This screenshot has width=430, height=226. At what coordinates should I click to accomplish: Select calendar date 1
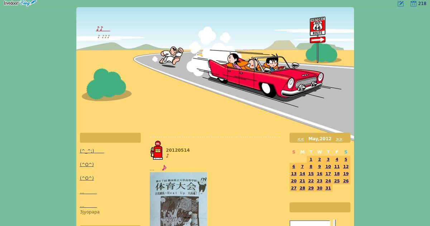pyautogui.click(x=311, y=159)
